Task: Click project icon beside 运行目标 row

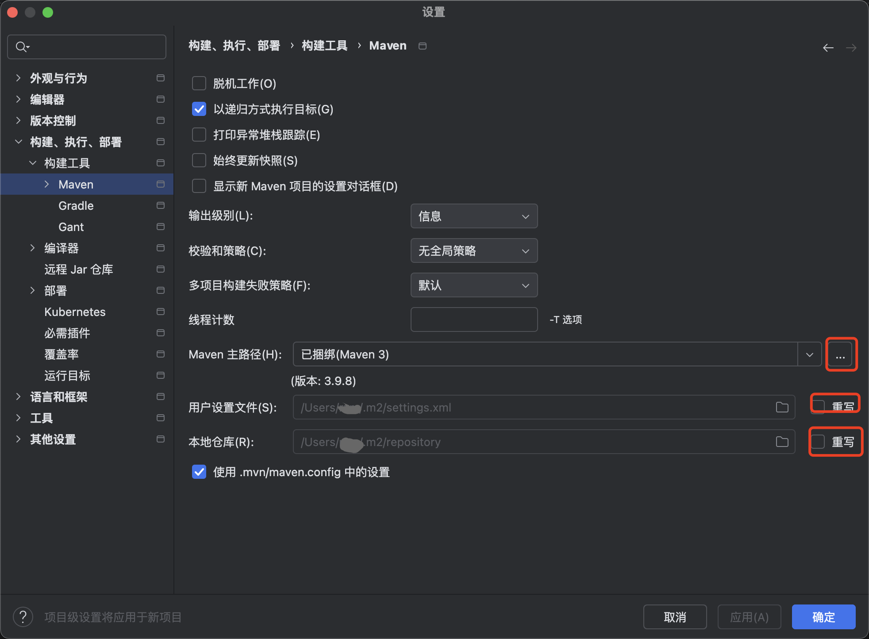Action: (161, 375)
